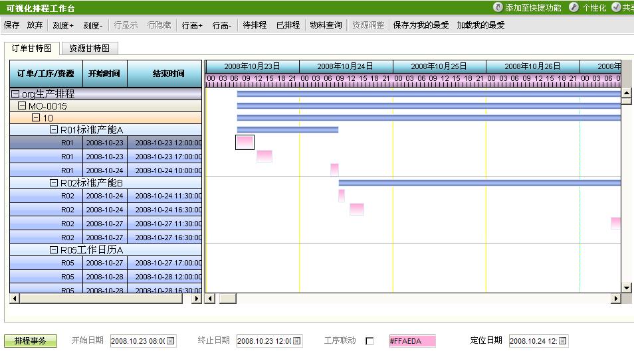Image resolution: width=634 pixels, height=351 pixels.
Task: Increase timescale with 刻度+
Action: [x=63, y=25]
